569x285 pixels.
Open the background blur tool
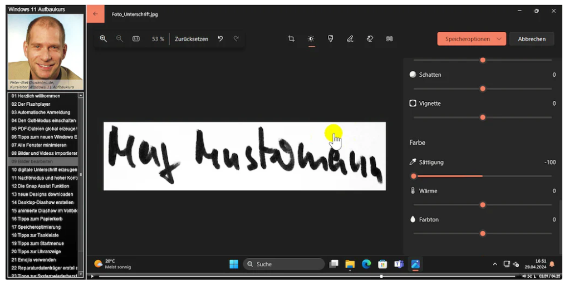click(390, 39)
